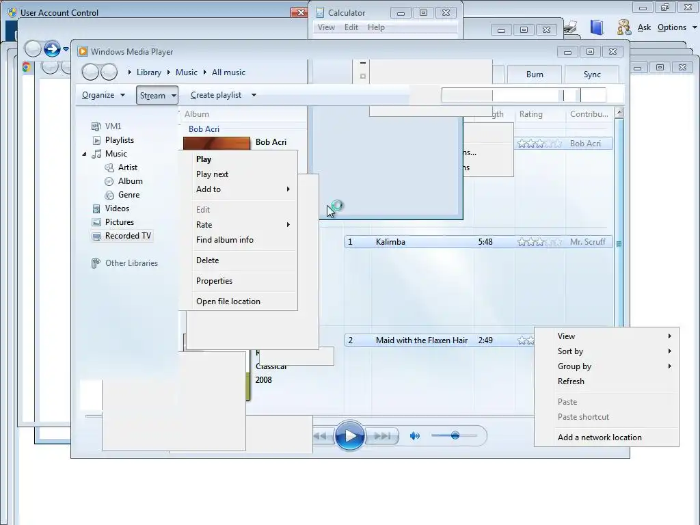Choose Find album info
700x525 pixels.
click(238, 240)
